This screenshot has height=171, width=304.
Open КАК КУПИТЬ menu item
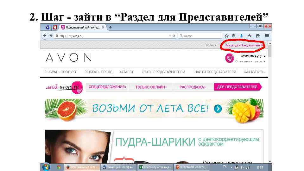(254, 72)
